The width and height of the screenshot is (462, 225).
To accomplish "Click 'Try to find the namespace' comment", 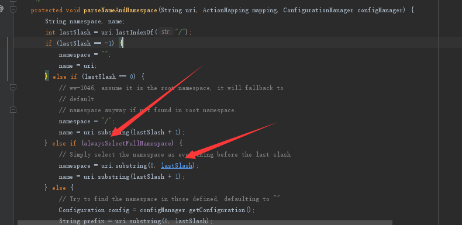I will [169, 199].
